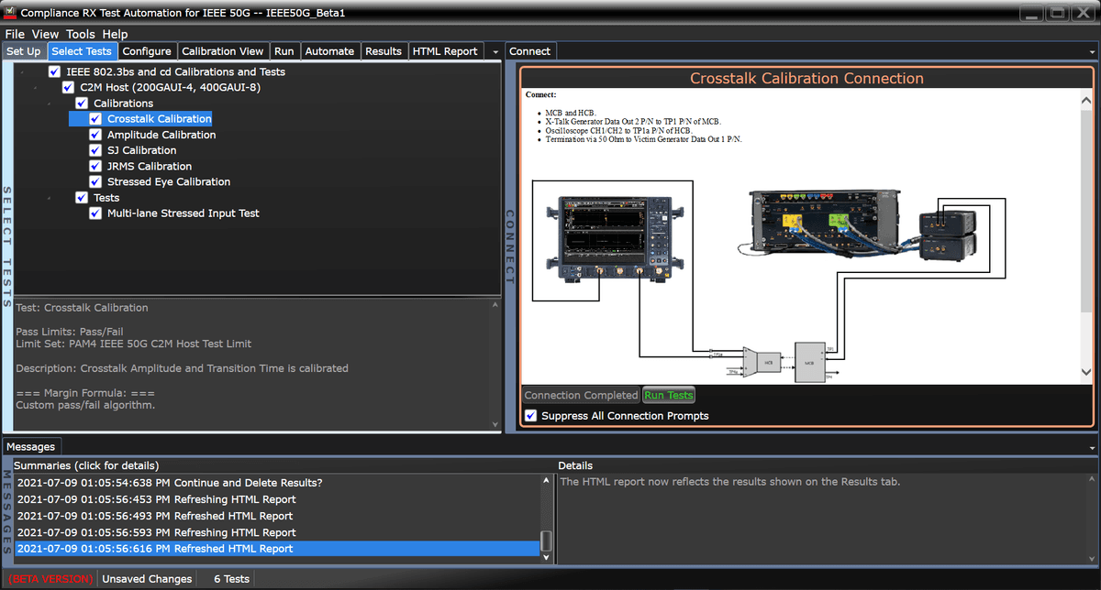Open the Configure tab
The height and width of the screenshot is (590, 1101).
147,50
